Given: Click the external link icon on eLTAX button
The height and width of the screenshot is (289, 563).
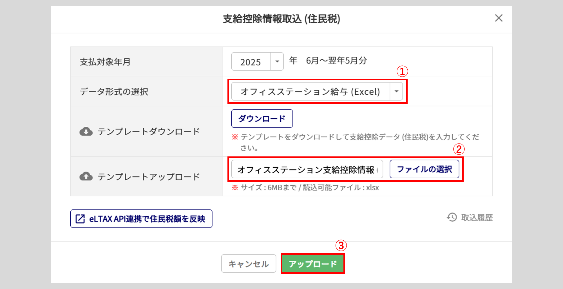Looking at the screenshot, I should pos(80,219).
